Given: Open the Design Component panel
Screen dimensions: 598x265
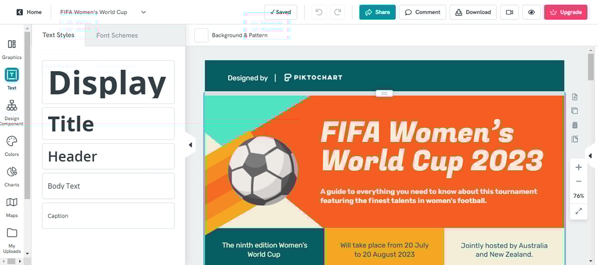Looking at the screenshot, I should [11, 112].
